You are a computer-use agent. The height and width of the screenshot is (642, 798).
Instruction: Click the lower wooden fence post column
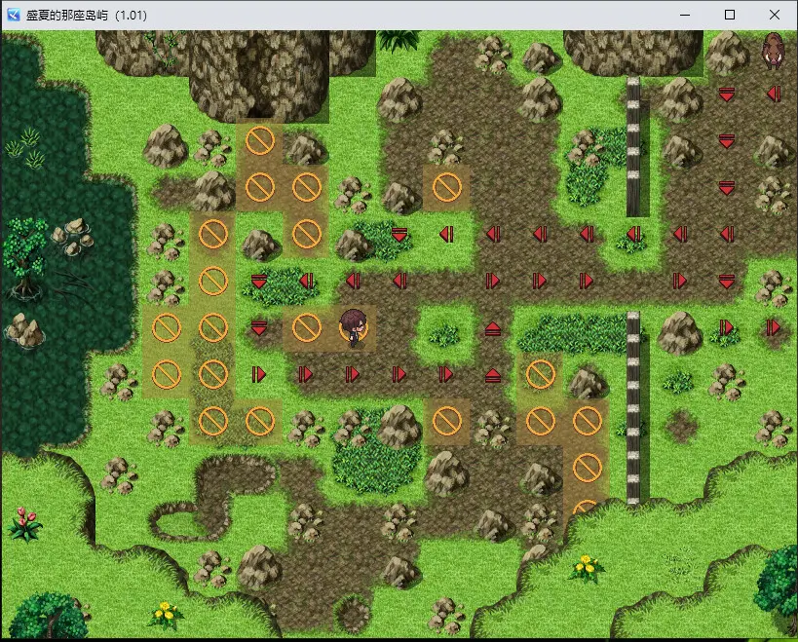pyautogui.click(x=632, y=407)
